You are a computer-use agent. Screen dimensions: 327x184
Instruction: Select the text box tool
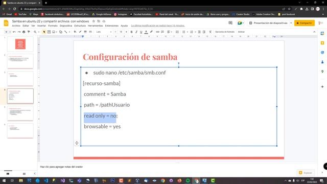(49, 32)
